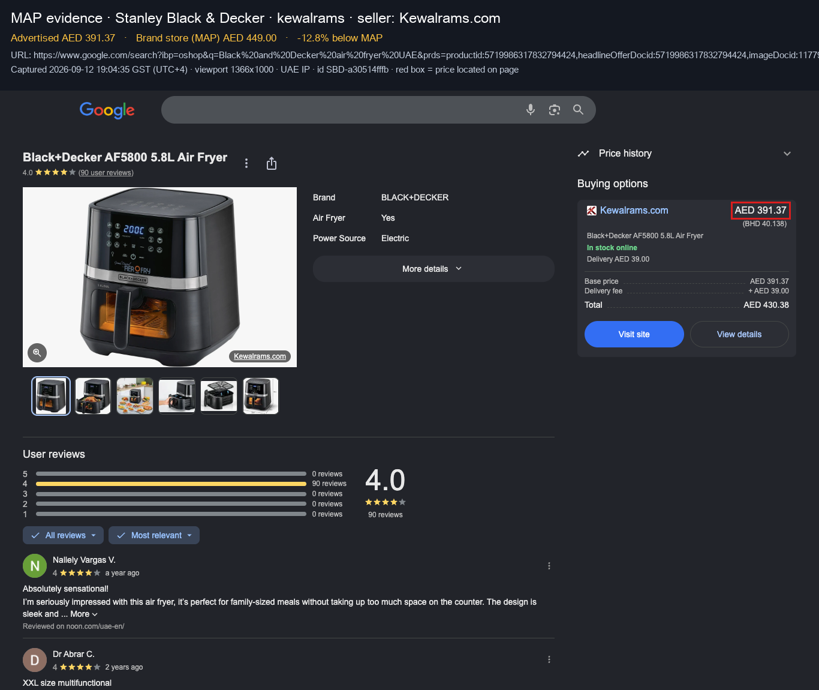The image size is (819, 690).
Task: Click the search magnifier icon
Action: 578,110
